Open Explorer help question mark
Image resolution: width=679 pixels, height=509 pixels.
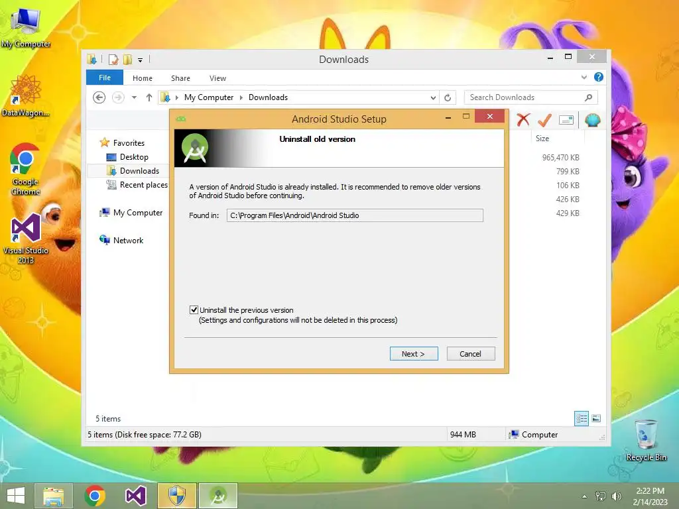[599, 77]
